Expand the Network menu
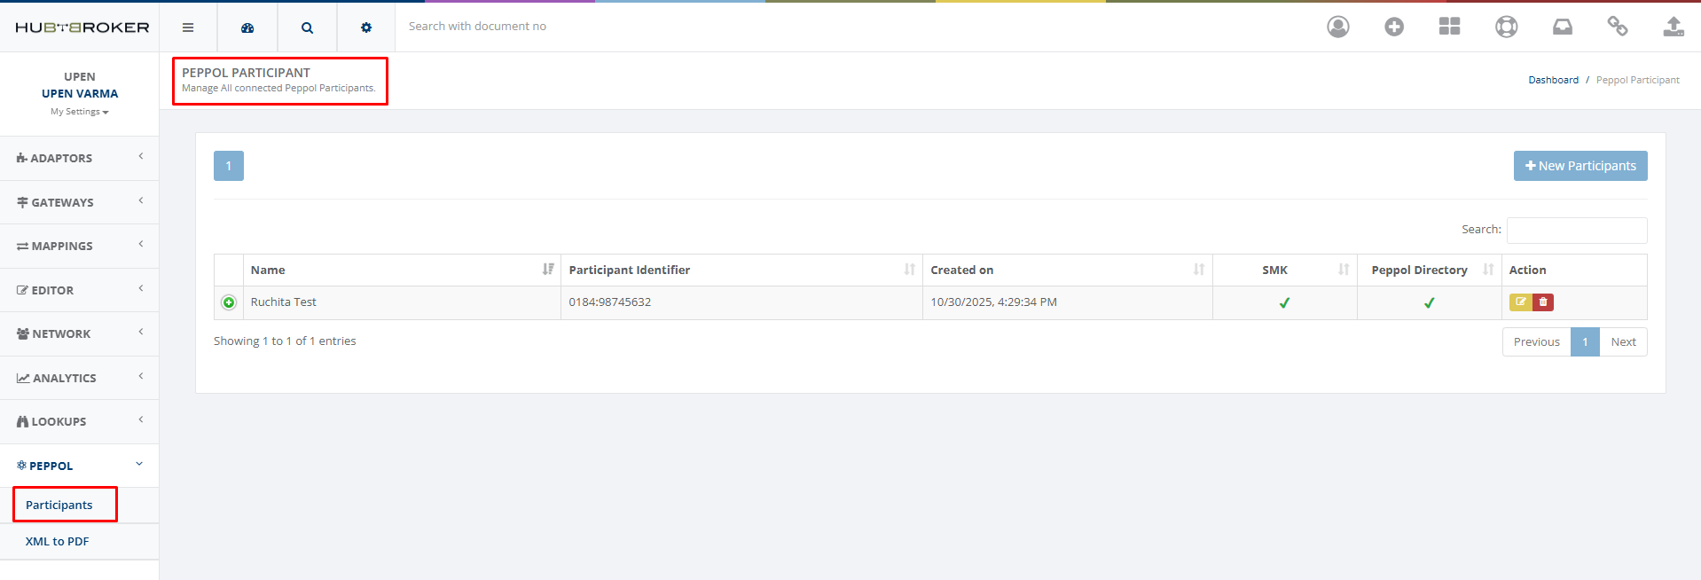This screenshot has width=1701, height=580. click(80, 333)
